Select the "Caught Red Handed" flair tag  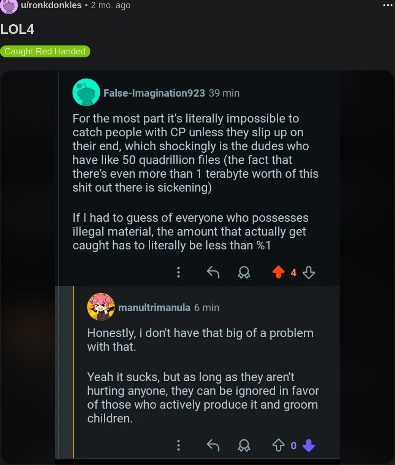pos(45,51)
